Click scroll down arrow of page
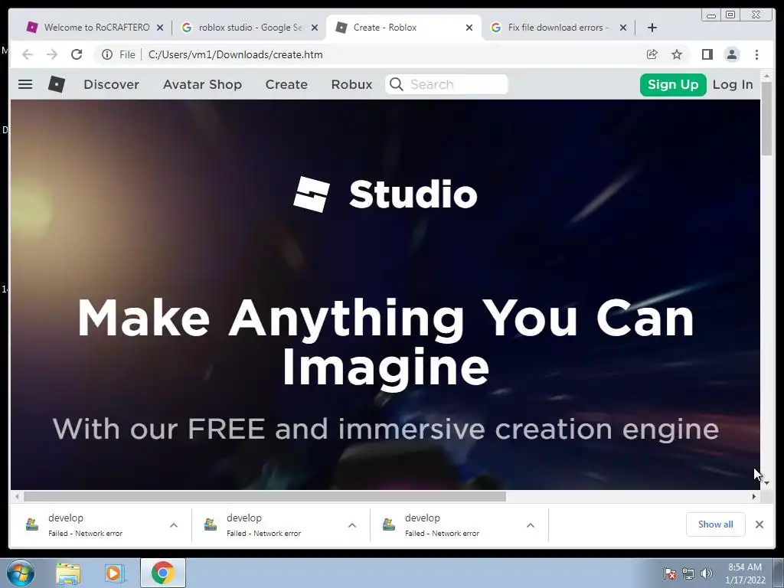The image size is (784, 588). 766,483
